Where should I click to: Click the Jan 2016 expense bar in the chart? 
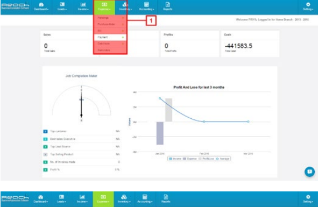click(160, 133)
